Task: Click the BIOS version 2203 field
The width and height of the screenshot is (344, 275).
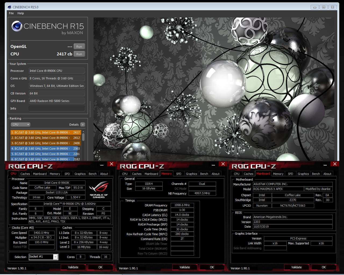Action: tap(293, 222)
